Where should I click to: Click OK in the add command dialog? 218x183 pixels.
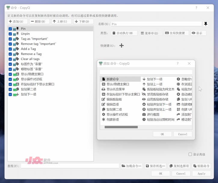click(162, 134)
